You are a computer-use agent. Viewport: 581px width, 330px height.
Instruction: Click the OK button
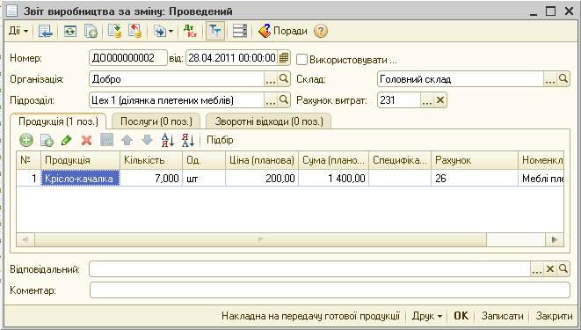[461, 316]
